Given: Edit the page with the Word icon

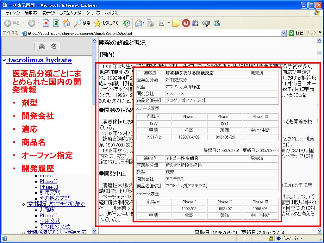Looking at the screenshot, I should [x=162, y=23].
